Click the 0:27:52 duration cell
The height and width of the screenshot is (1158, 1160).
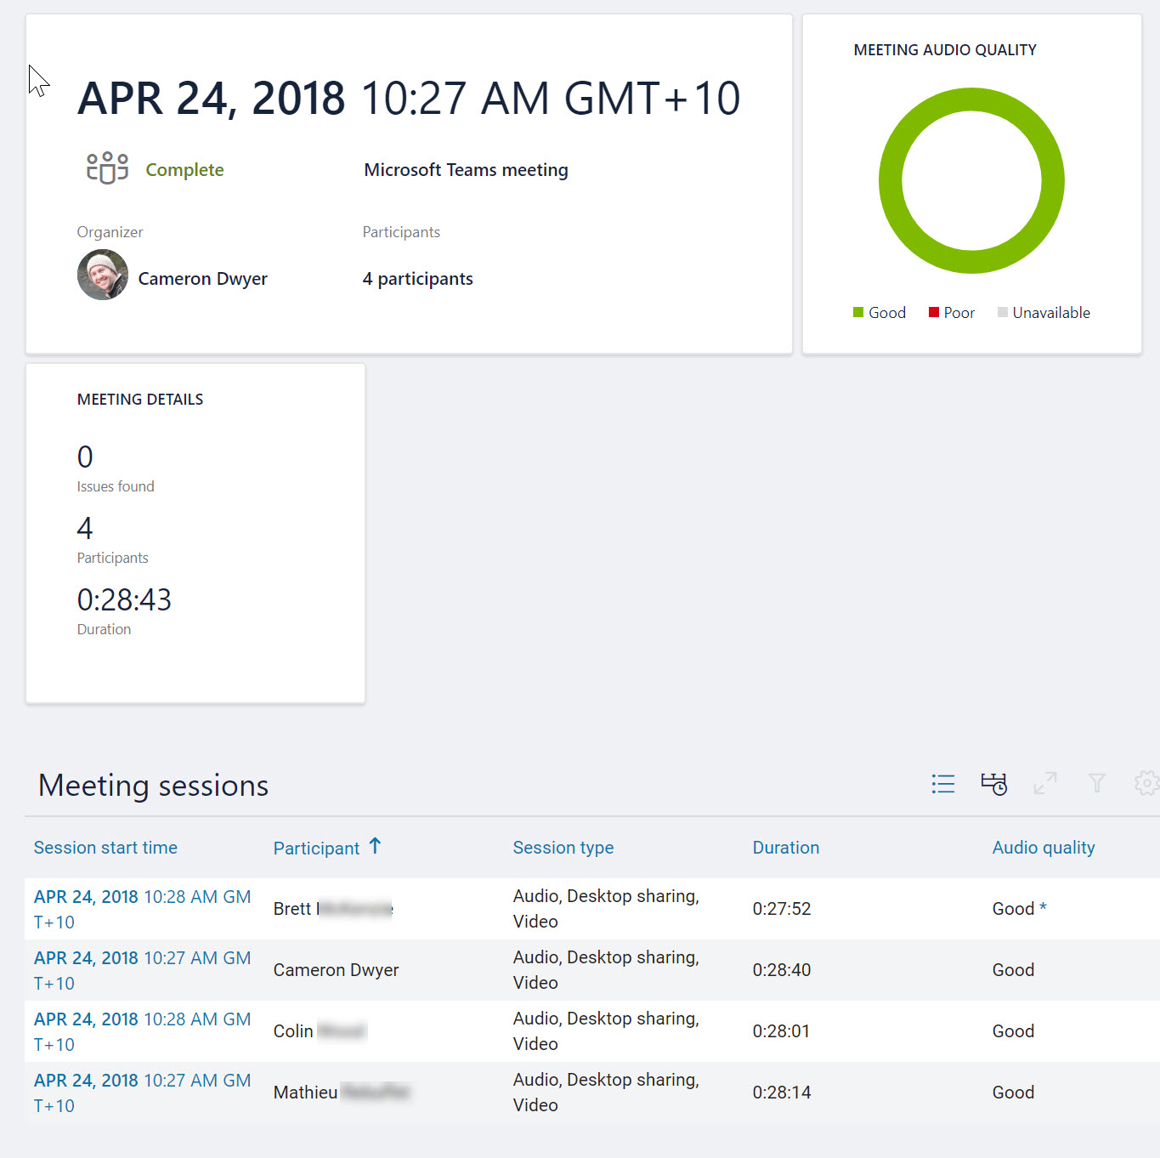782,909
